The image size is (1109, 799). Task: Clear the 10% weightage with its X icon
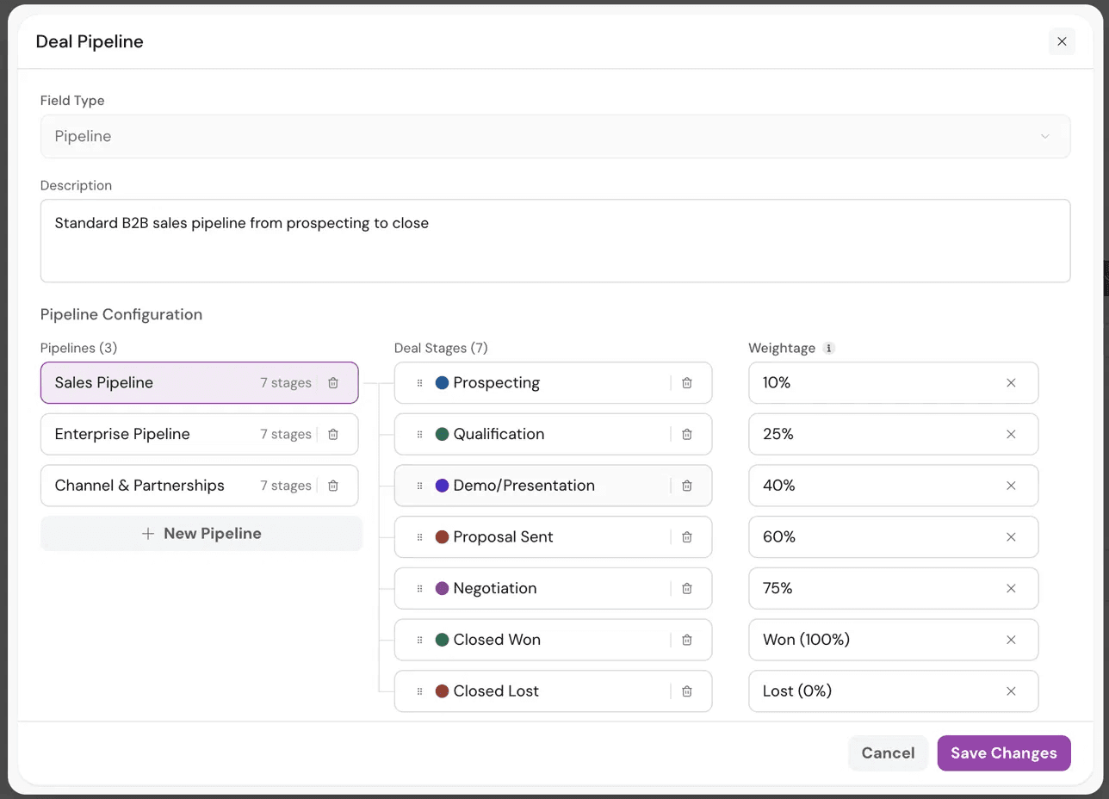point(1012,383)
